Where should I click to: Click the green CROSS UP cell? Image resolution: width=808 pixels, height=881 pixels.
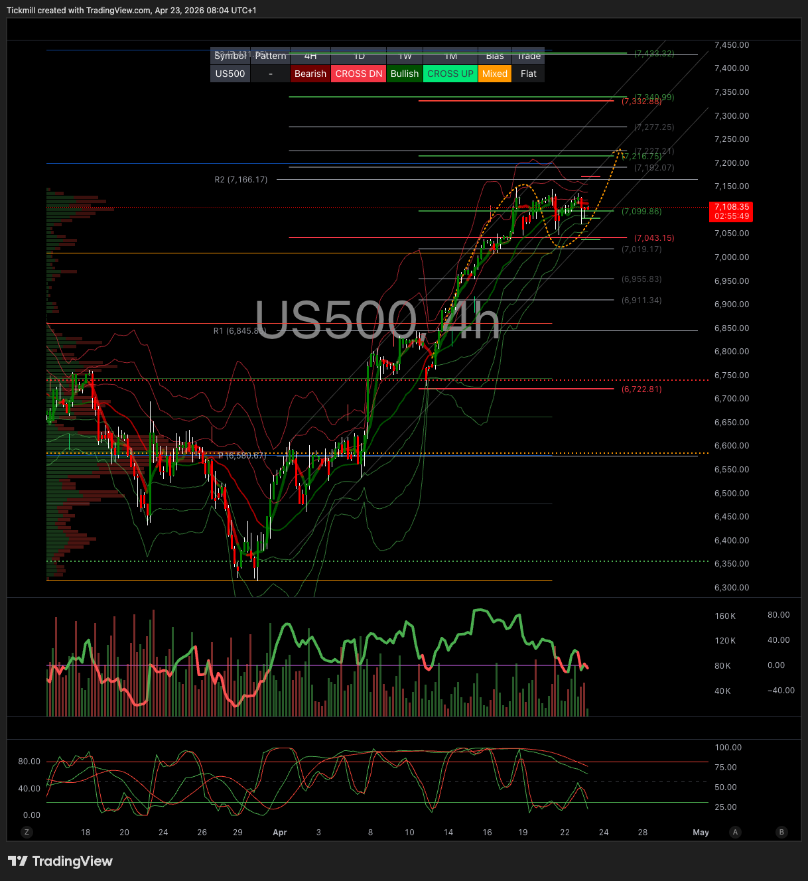point(450,74)
